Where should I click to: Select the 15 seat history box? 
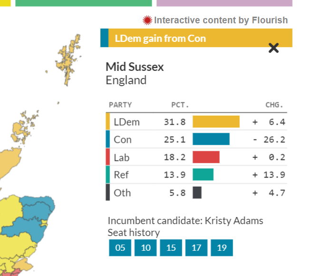[171, 248]
